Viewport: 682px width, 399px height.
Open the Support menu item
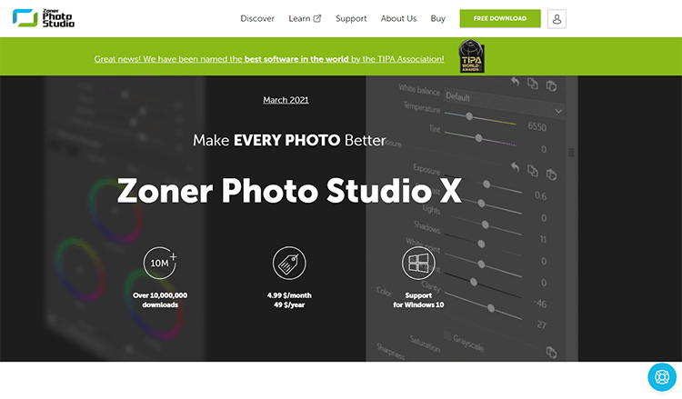click(351, 18)
